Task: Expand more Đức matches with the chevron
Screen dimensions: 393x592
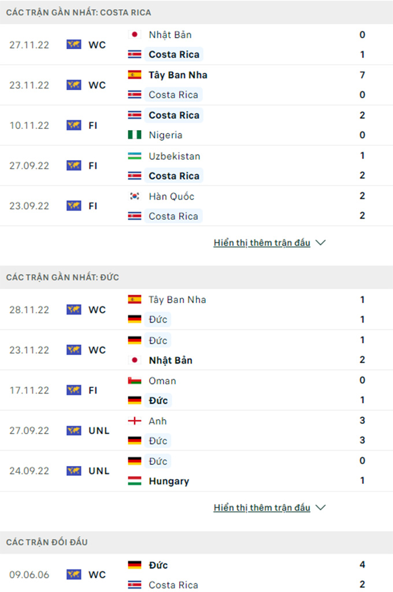Action: tap(321, 508)
